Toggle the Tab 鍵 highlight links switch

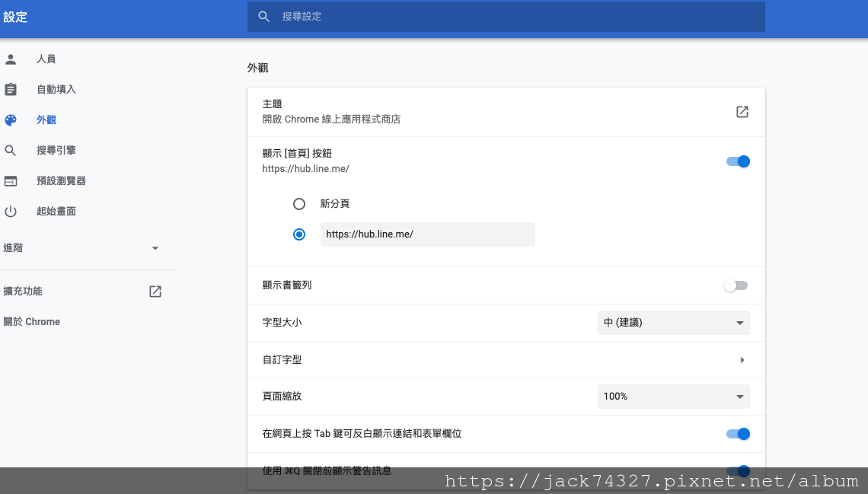(x=738, y=435)
